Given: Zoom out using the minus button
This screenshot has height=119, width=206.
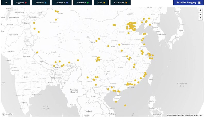Looking at the screenshot, I should 200,14.
